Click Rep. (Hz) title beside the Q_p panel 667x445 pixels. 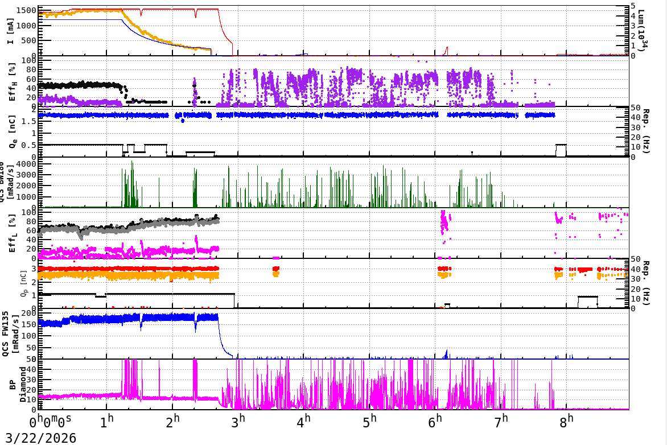click(x=645, y=283)
